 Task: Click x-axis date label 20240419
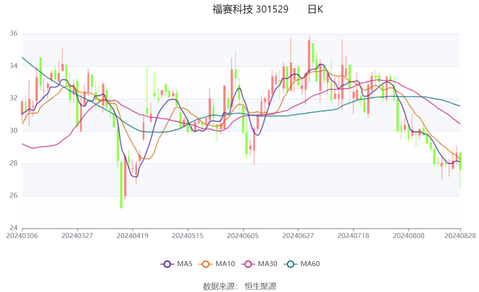click(x=132, y=236)
